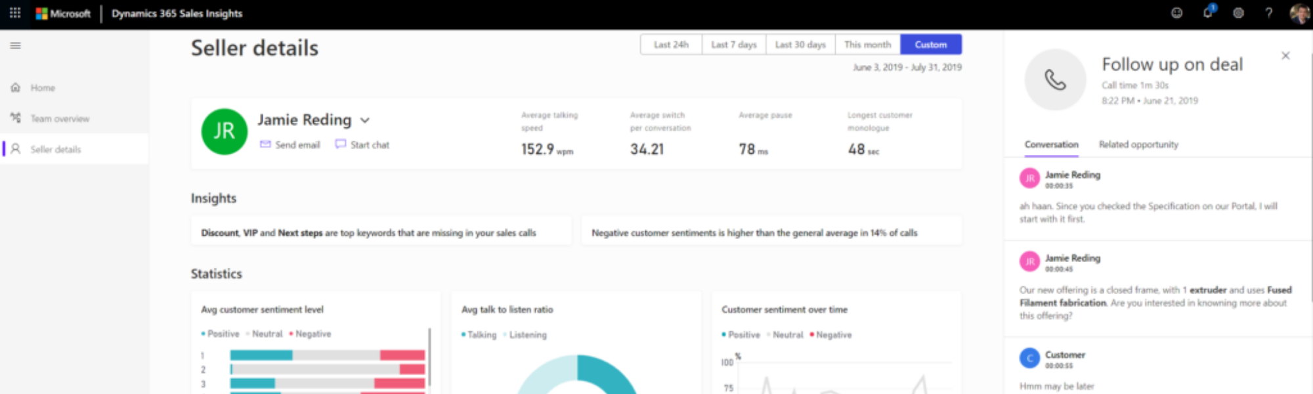The width and height of the screenshot is (1313, 394).
Task: Open the Conversation tab
Action: click(1051, 144)
